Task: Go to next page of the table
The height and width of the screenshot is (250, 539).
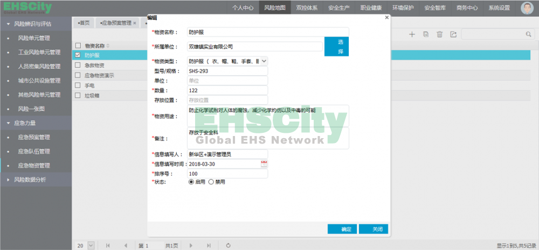Action: [x=191, y=246]
